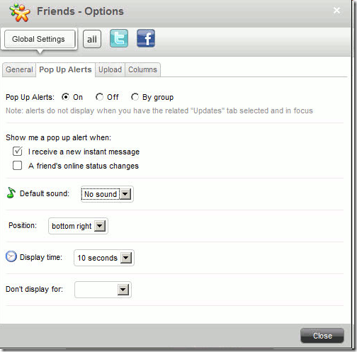Switch to the Columns tab
The height and width of the screenshot is (352, 357).
[142, 69]
